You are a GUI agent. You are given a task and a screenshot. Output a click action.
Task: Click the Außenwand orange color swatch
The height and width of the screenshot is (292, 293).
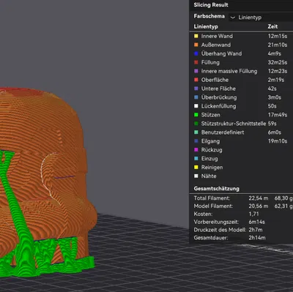tap(196, 45)
